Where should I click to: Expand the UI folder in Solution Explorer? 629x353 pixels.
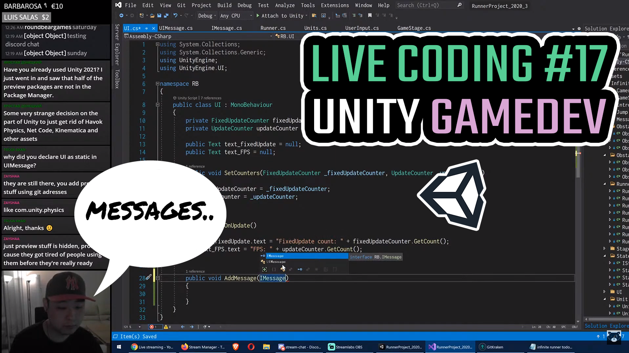tap(605, 292)
